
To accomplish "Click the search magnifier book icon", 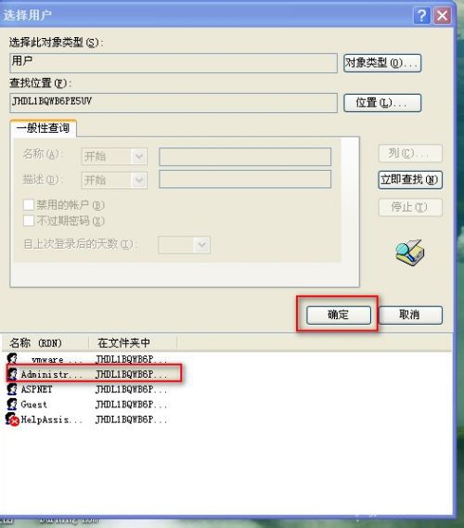I will pyautogui.click(x=410, y=252).
